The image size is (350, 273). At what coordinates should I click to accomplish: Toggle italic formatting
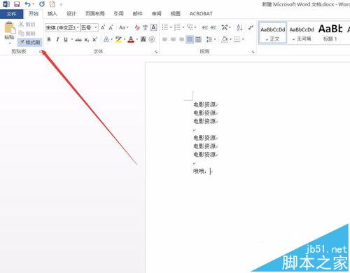pos(57,40)
